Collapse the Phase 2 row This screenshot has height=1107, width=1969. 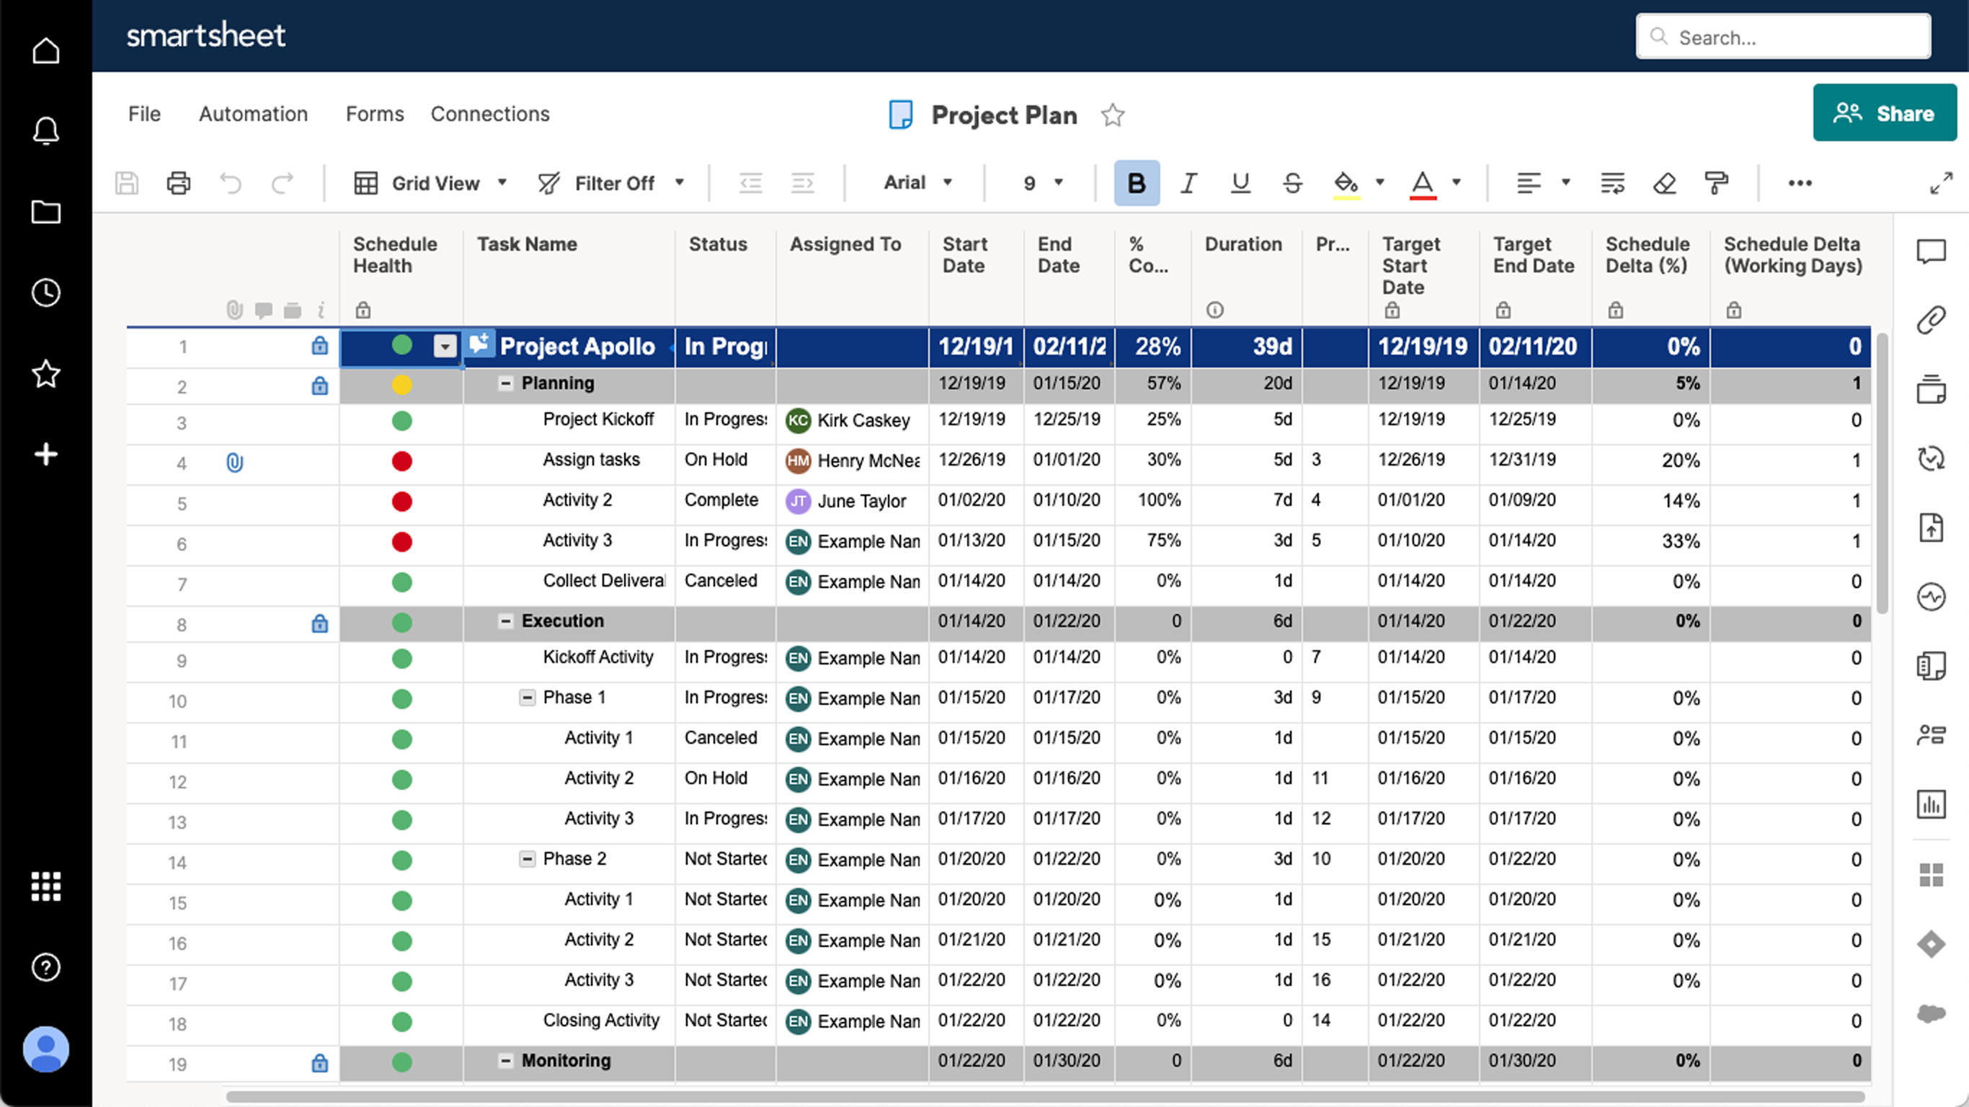coord(527,859)
